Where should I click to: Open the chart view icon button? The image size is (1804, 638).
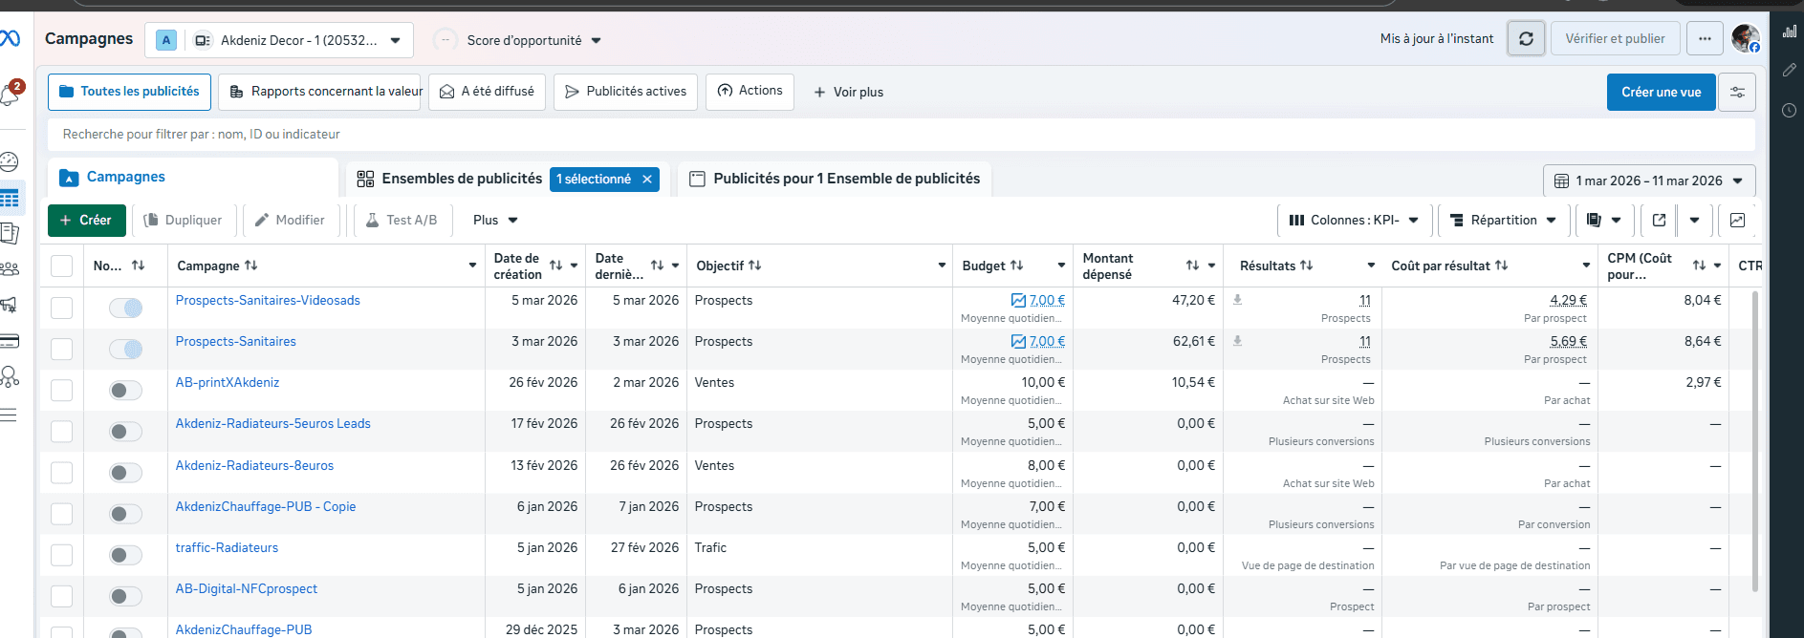[x=1737, y=221]
